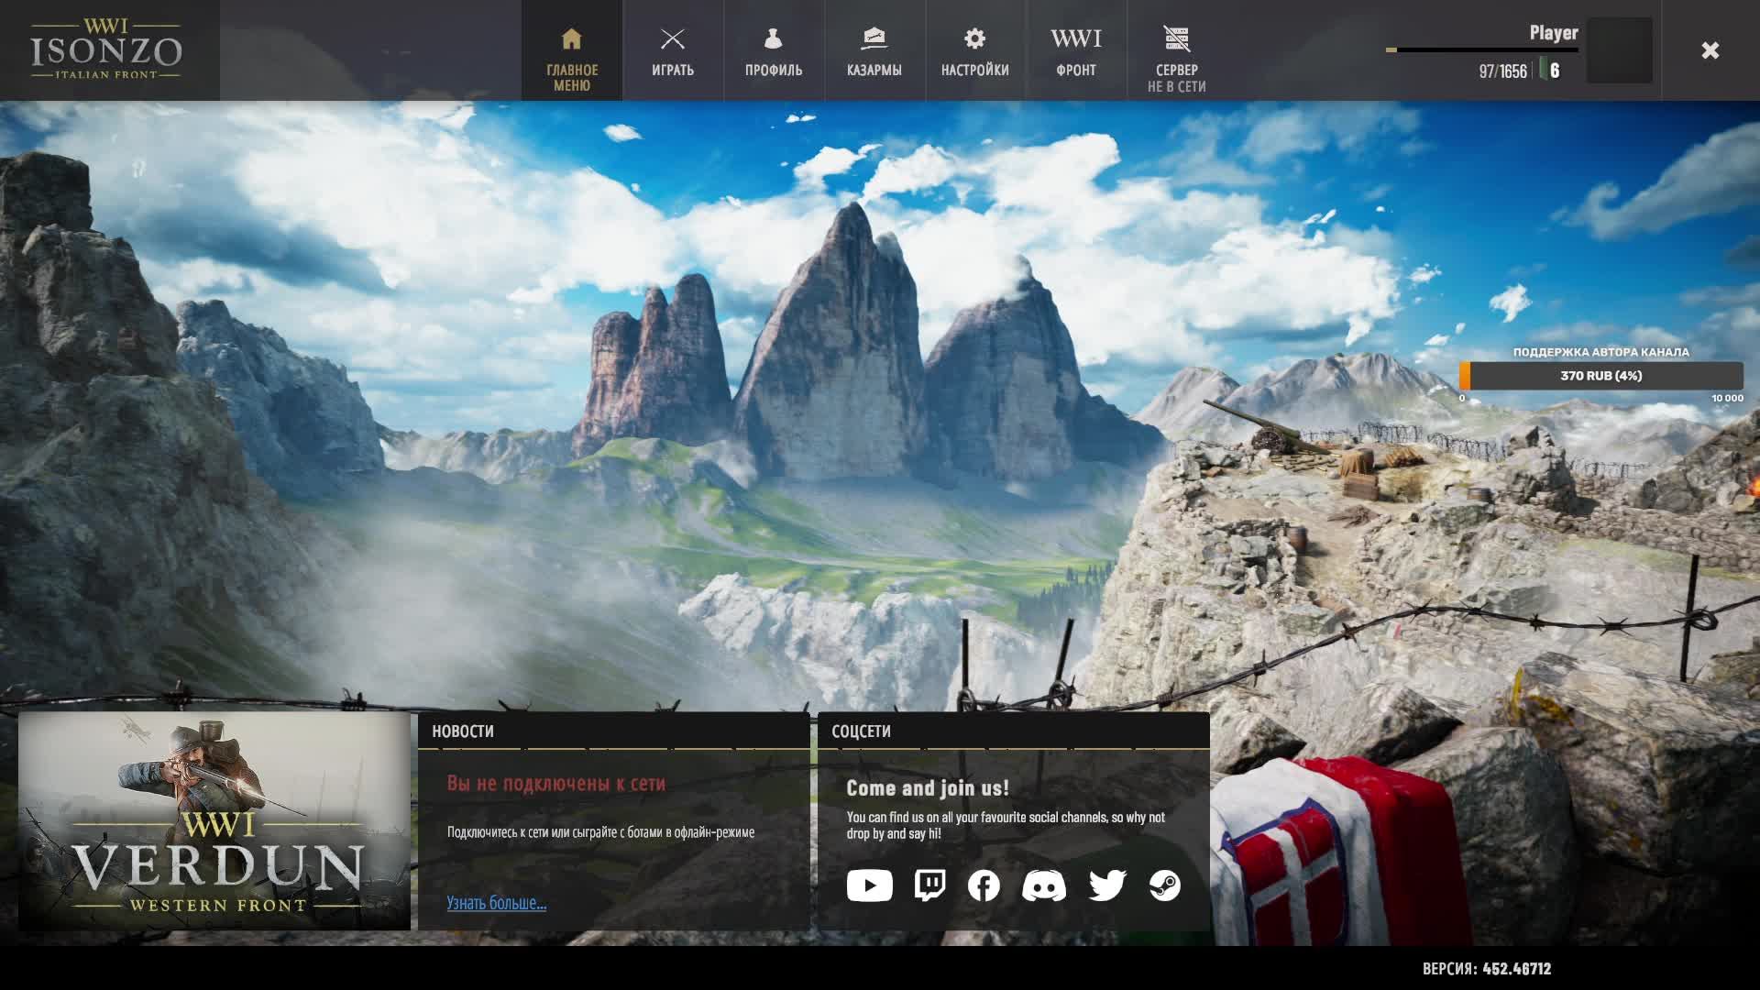Close the game with X button

coord(1710,50)
